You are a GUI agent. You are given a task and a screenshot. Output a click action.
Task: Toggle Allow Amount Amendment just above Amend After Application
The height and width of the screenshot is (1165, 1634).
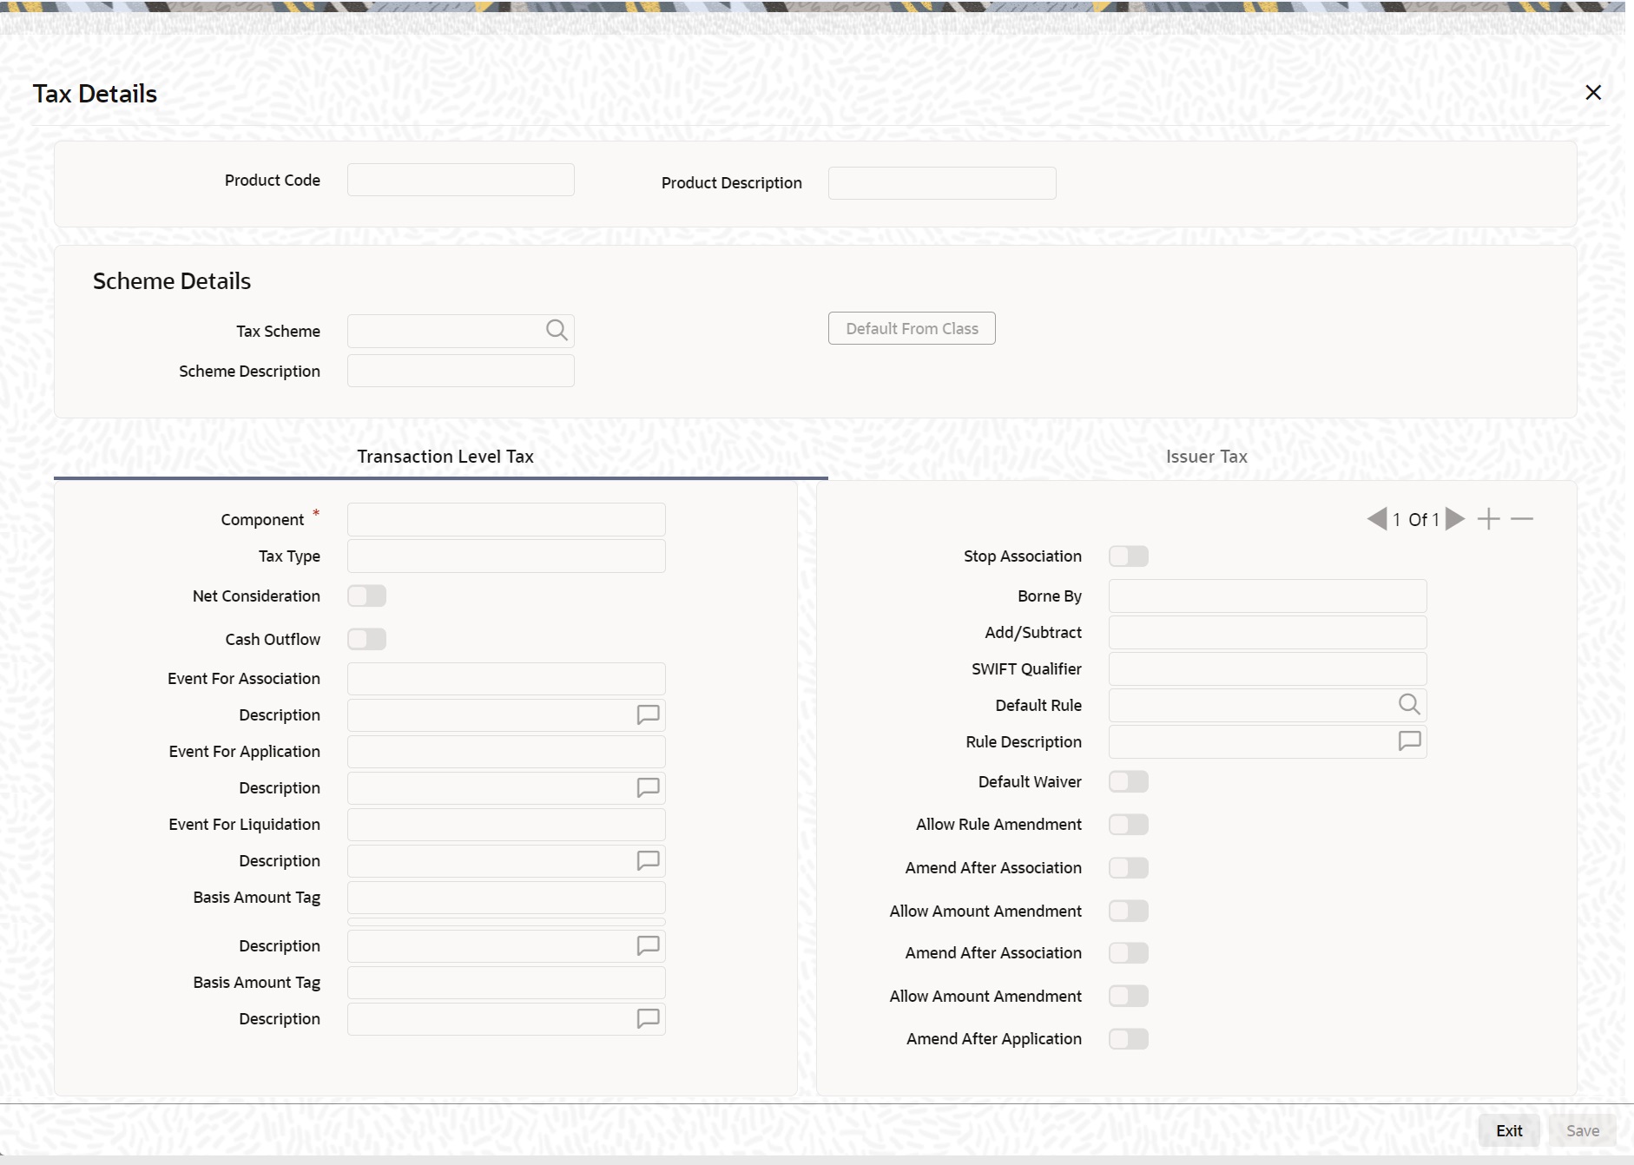click(1129, 996)
